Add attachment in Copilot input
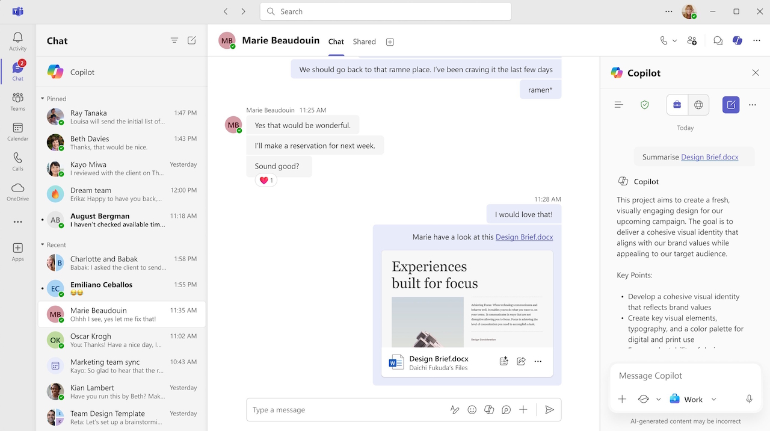770x431 pixels. click(x=622, y=399)
